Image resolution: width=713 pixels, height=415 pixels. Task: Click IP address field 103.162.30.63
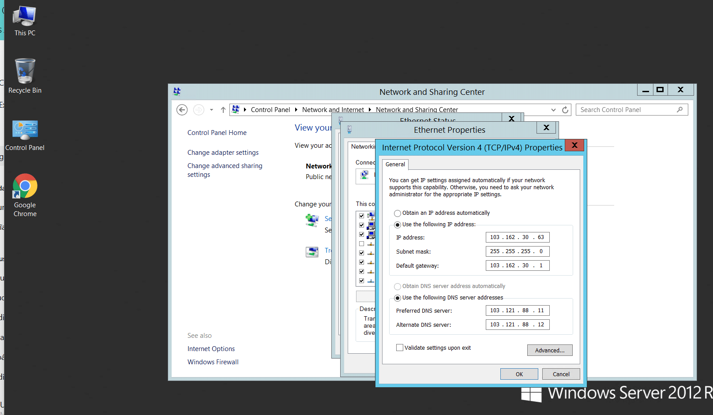(x=518, y=237)
